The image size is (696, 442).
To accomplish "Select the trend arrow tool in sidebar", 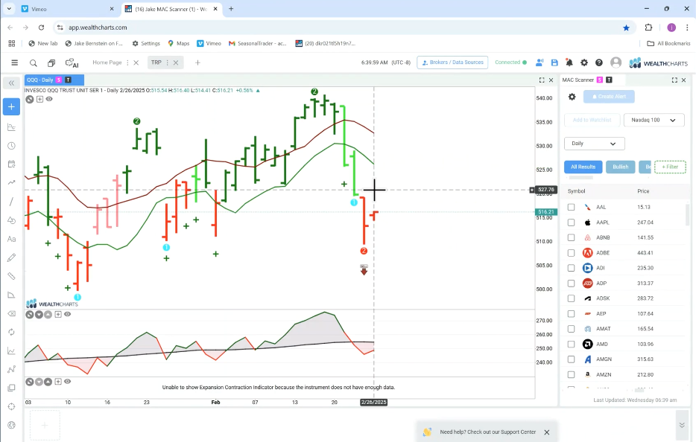I will (x=11, y=182).
